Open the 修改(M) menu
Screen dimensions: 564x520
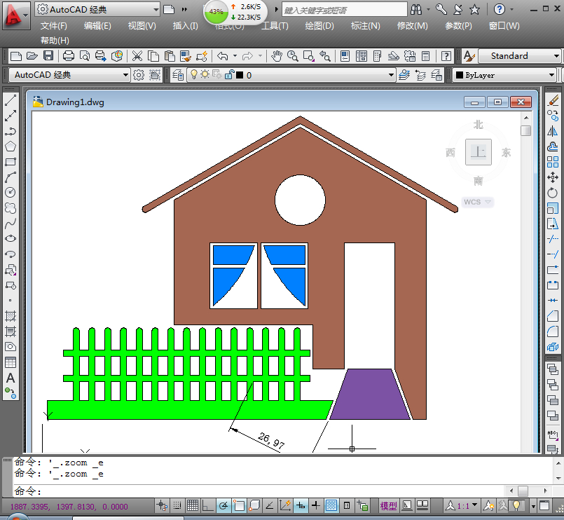[x=412, y=26]
